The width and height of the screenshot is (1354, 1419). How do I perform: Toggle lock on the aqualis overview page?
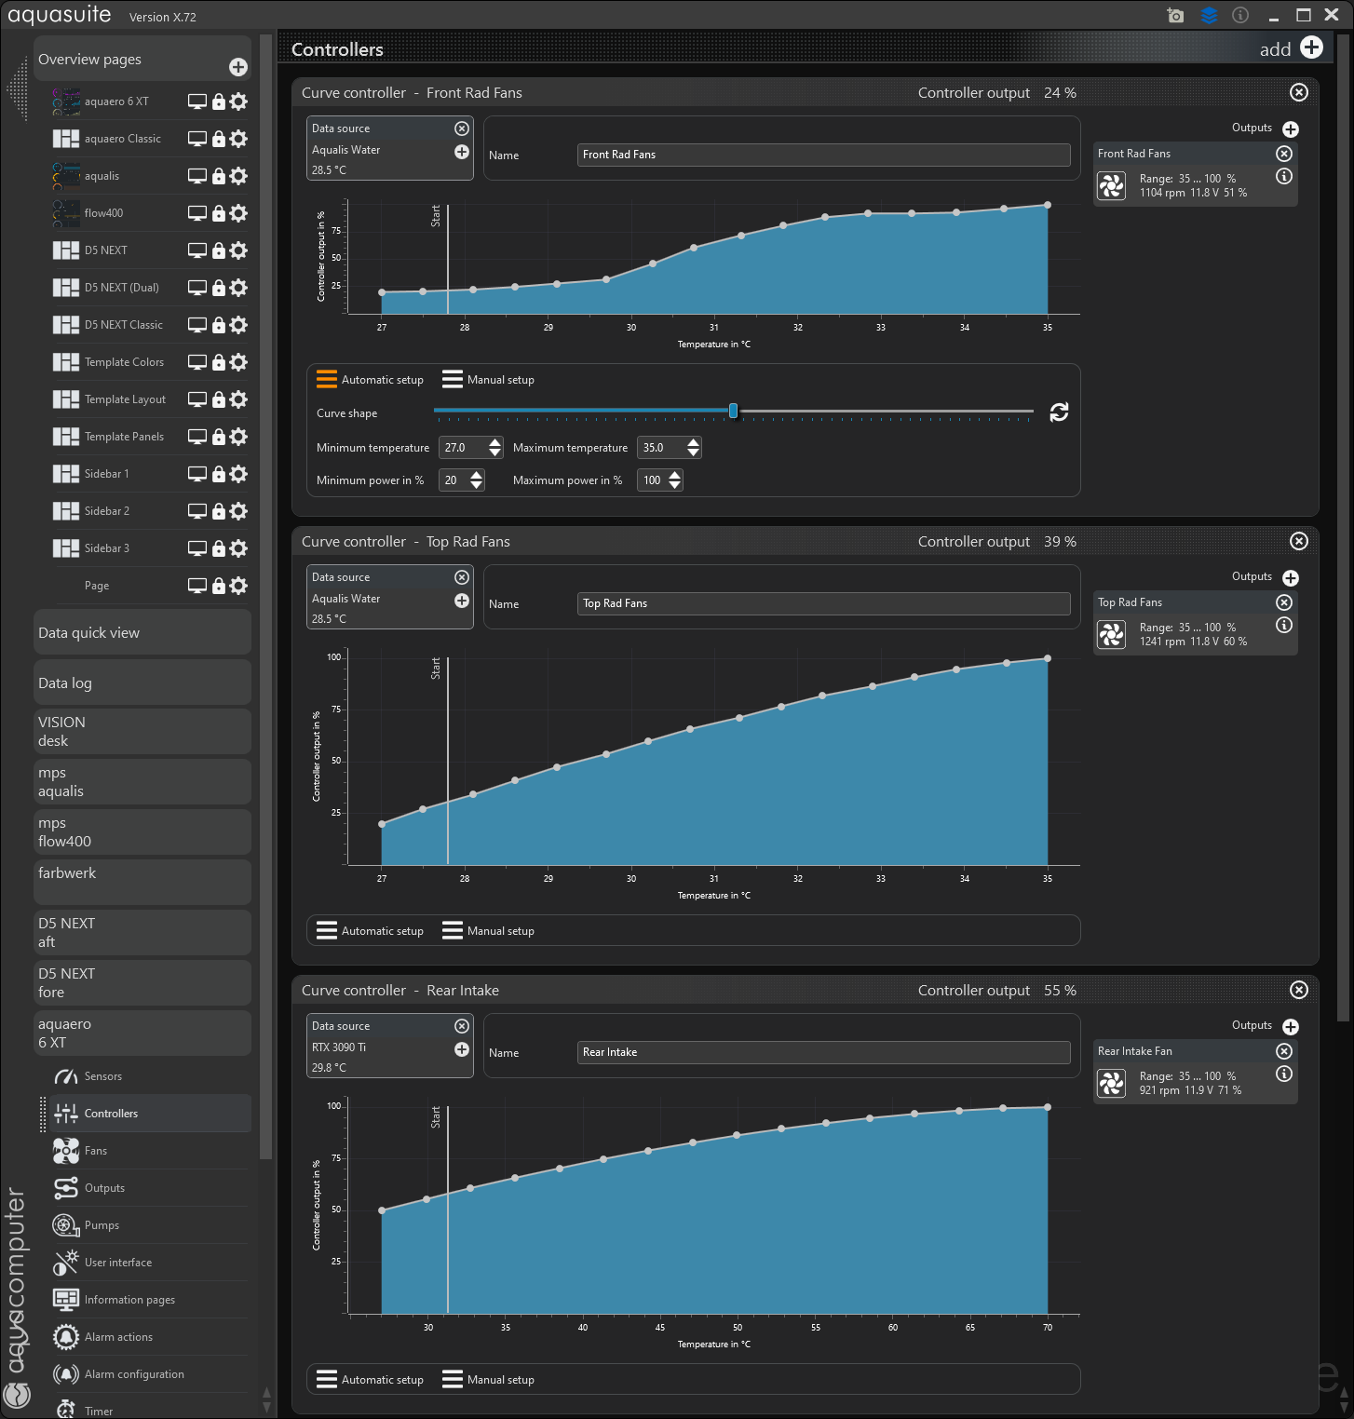click(x=219, y=176)
